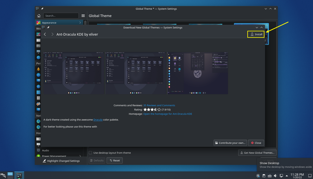Expand Power Management with its chevron
Viewport: 313px width, 179px height.
80,156
